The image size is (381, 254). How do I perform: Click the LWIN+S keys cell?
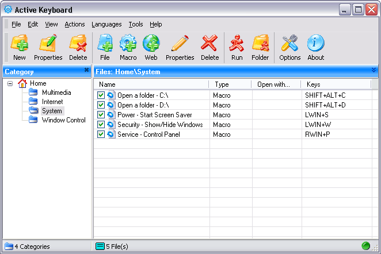click(317, 114)
